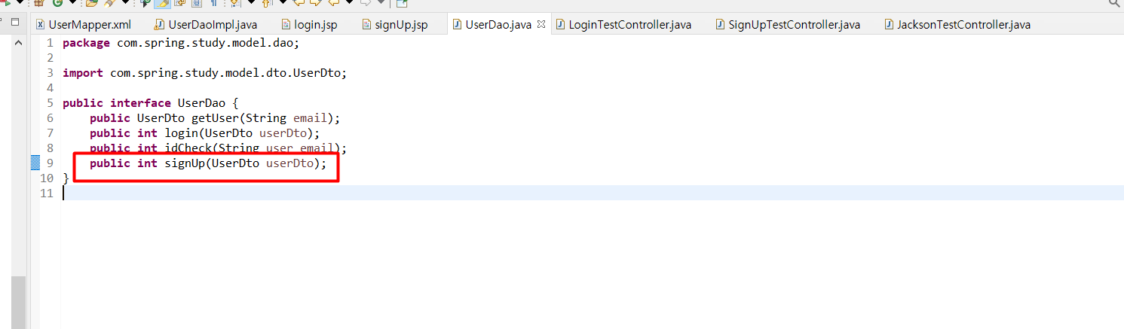Screen dimensions: 1124x329
Task: Place cursor on the package declaration line
Action: pos(181,43)
